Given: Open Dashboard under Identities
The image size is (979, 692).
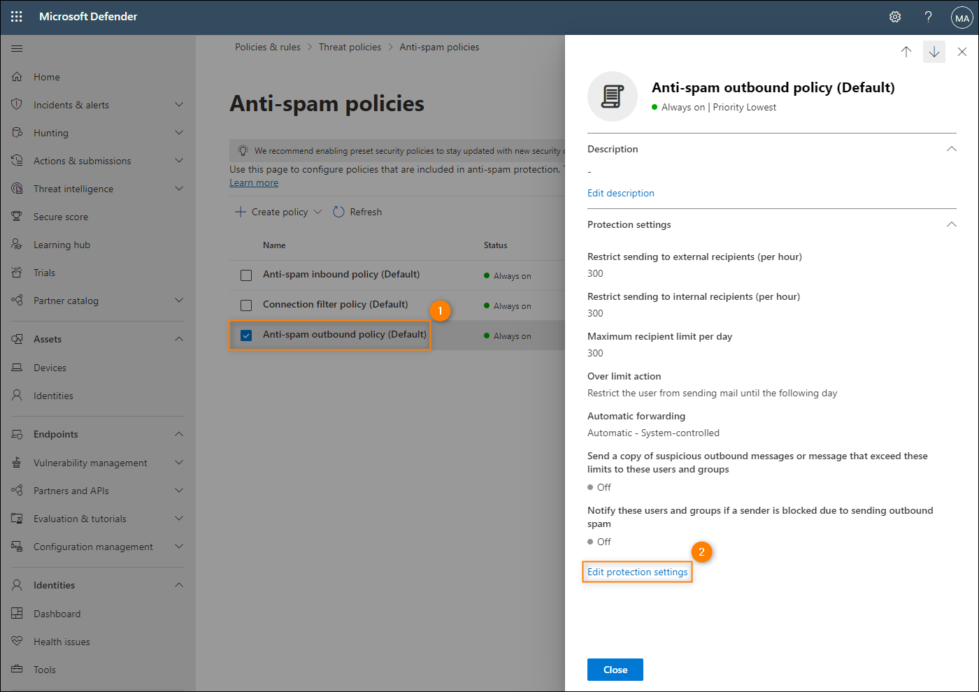Looking at the screenshot, I should tap(57, 614).
